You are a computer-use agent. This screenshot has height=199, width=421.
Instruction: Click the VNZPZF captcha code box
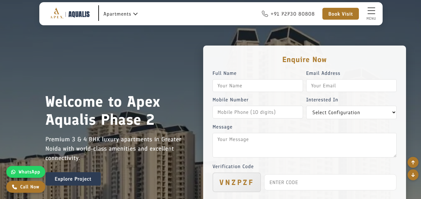(237, 182)
